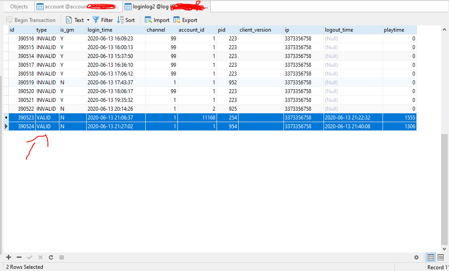
Task: Click the logout_time column header
Action: (x=353, y=30)
